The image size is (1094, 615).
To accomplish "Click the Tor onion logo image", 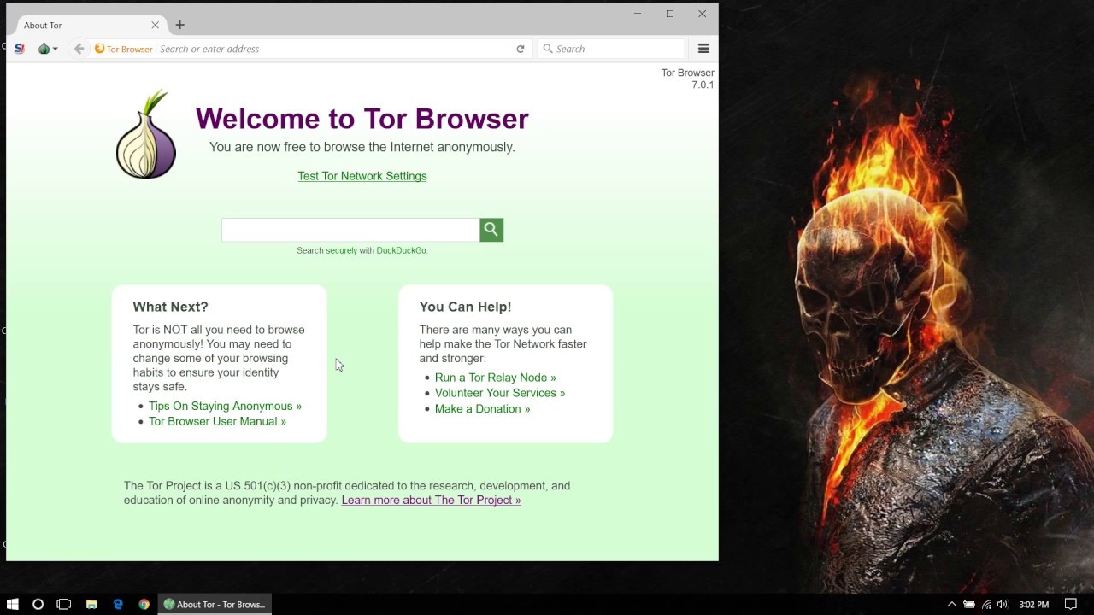I will (146, 134).
